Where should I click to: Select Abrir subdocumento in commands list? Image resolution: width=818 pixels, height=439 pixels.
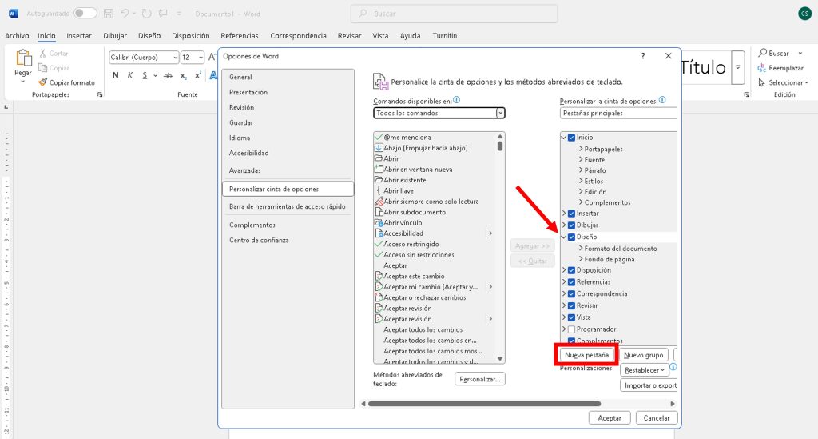[415, 212]
